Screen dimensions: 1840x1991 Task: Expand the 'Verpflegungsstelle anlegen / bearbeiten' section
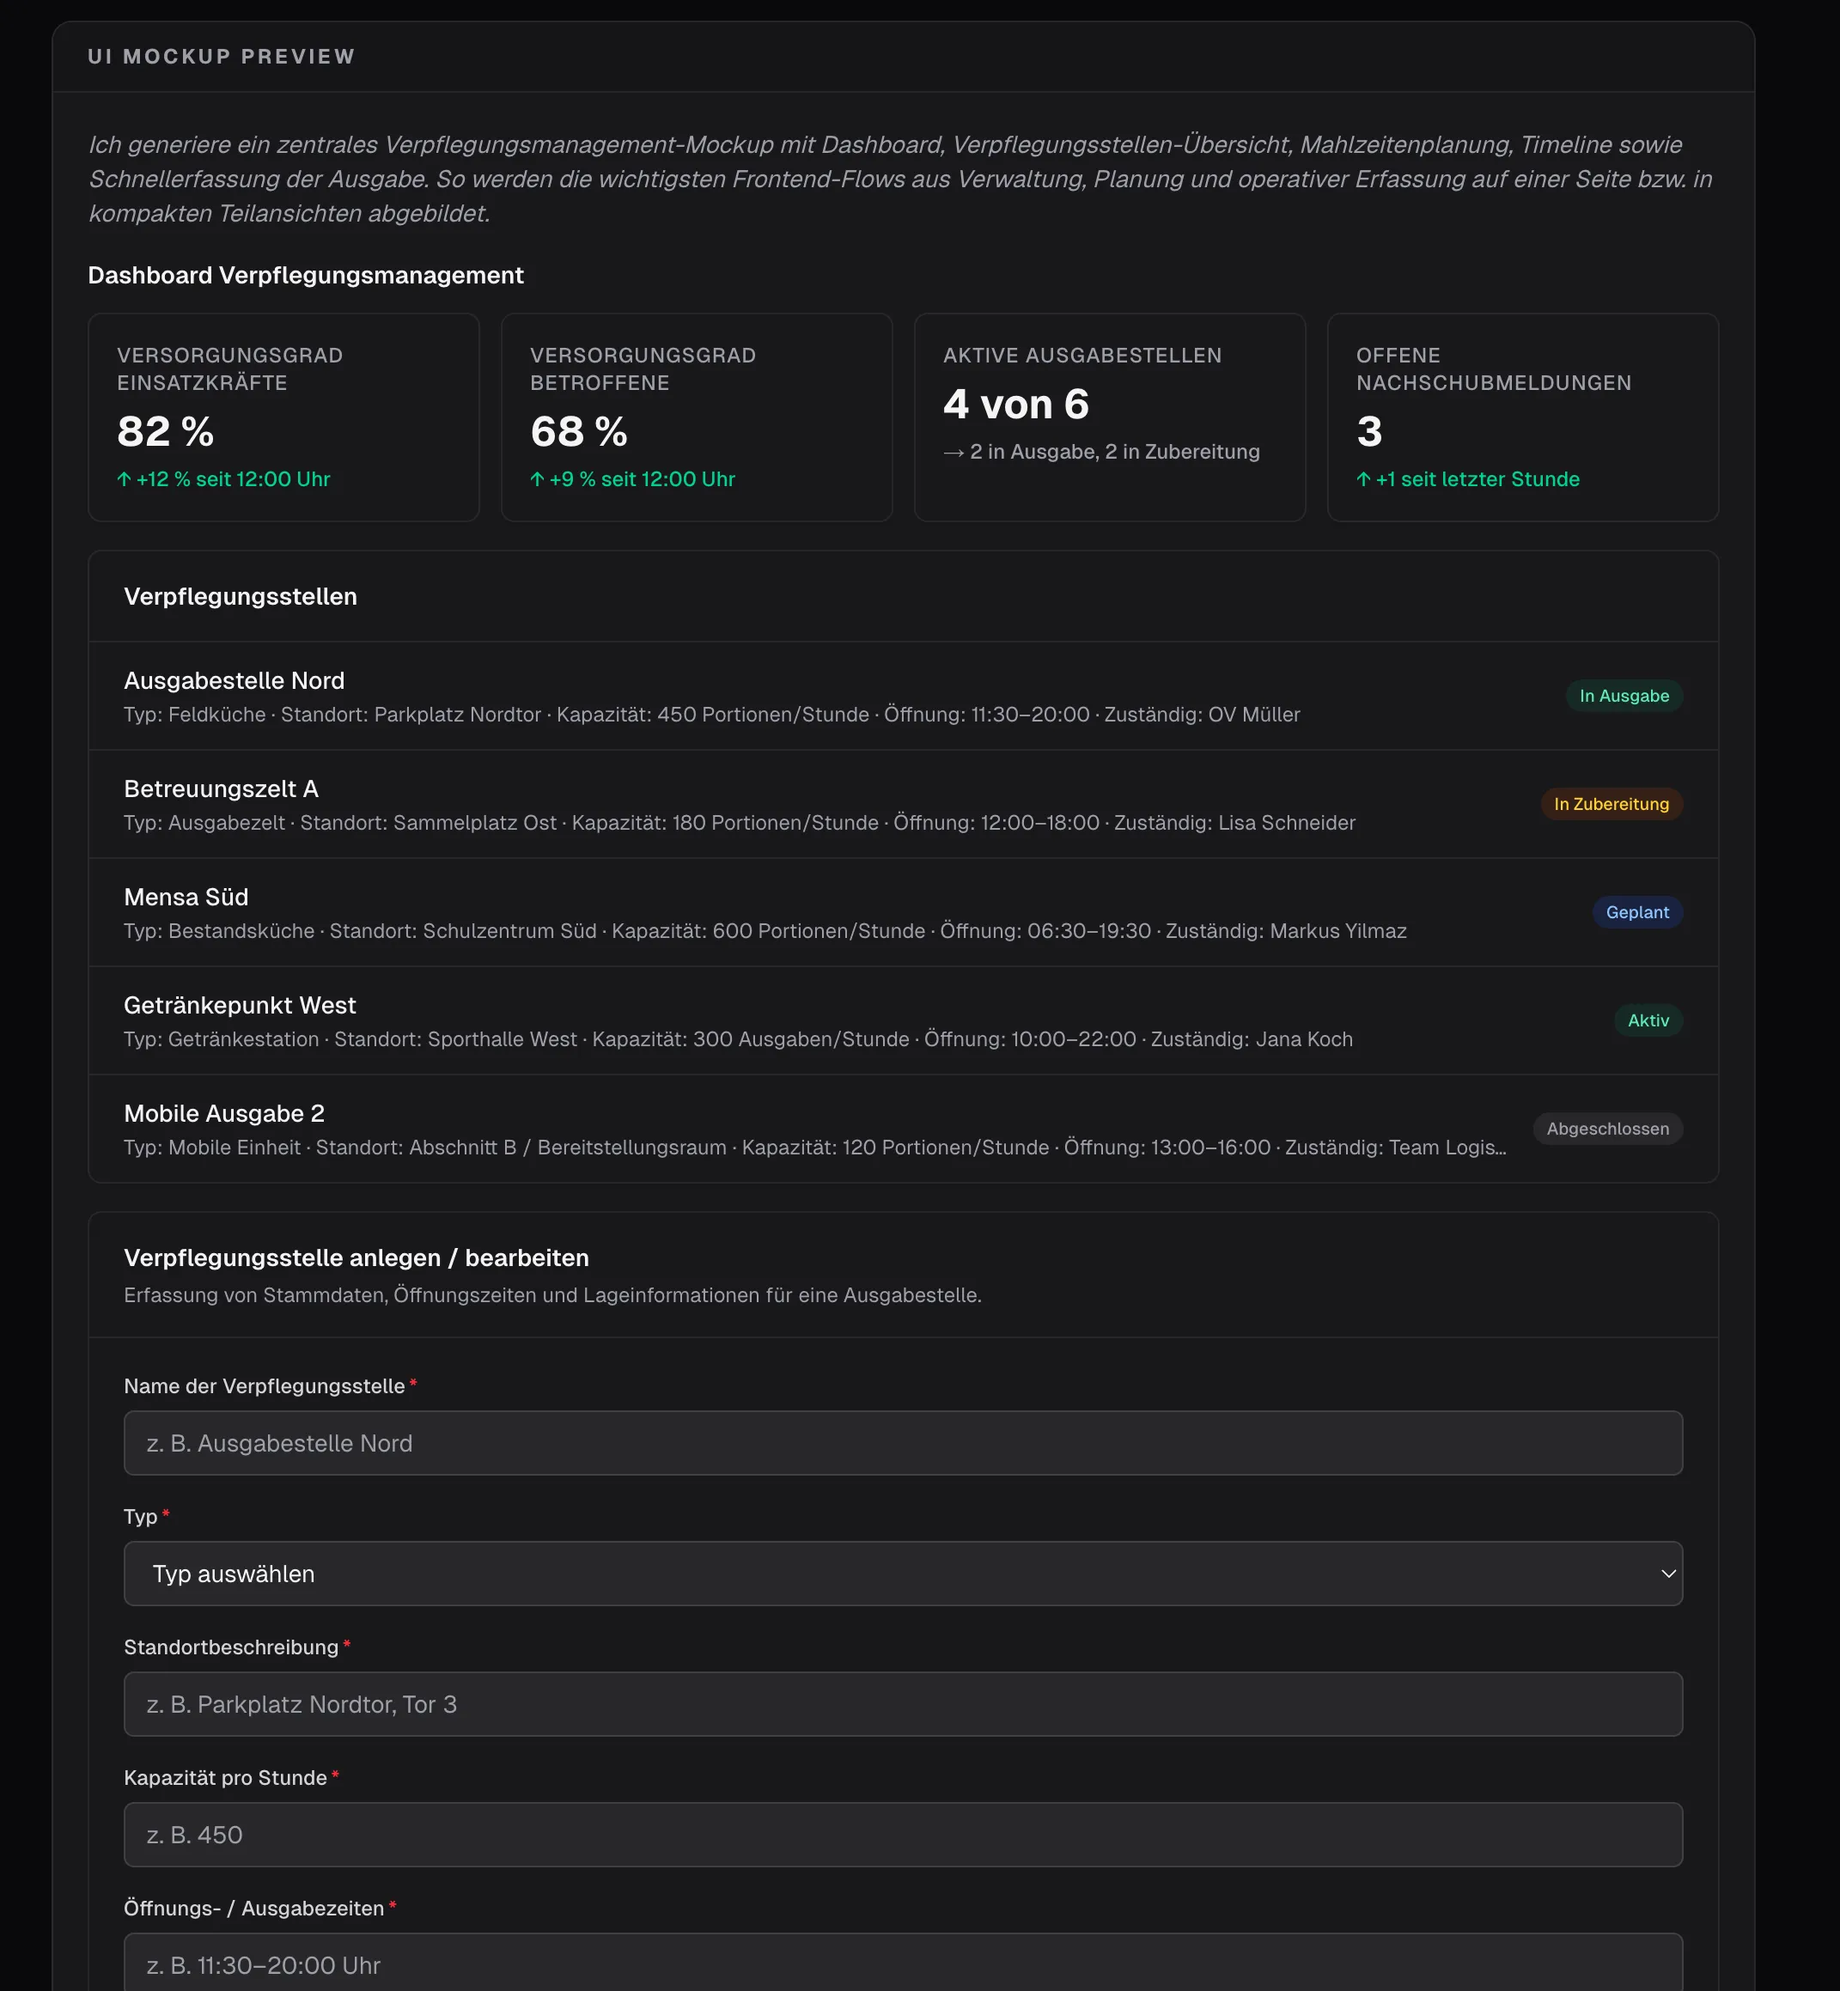tap(356, 1257)
